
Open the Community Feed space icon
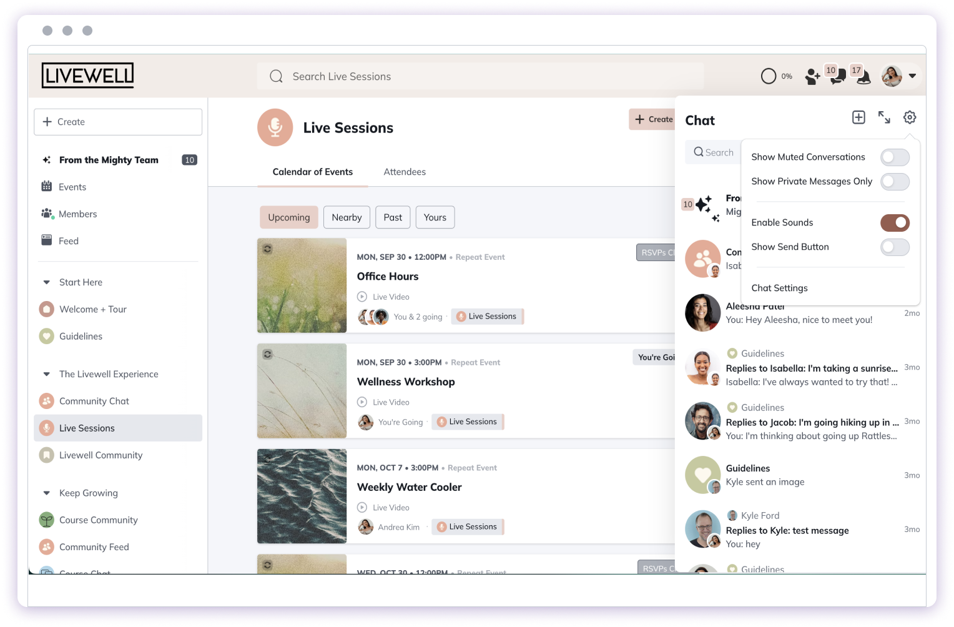tap(46, 547)
